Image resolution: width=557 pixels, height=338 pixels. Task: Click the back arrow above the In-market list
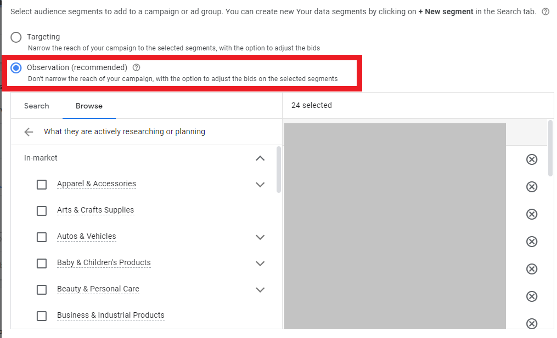[x=28, y=131]
